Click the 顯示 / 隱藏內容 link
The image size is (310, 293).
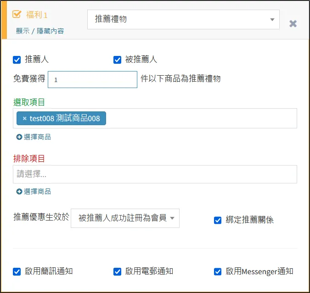tap(40, 31)
